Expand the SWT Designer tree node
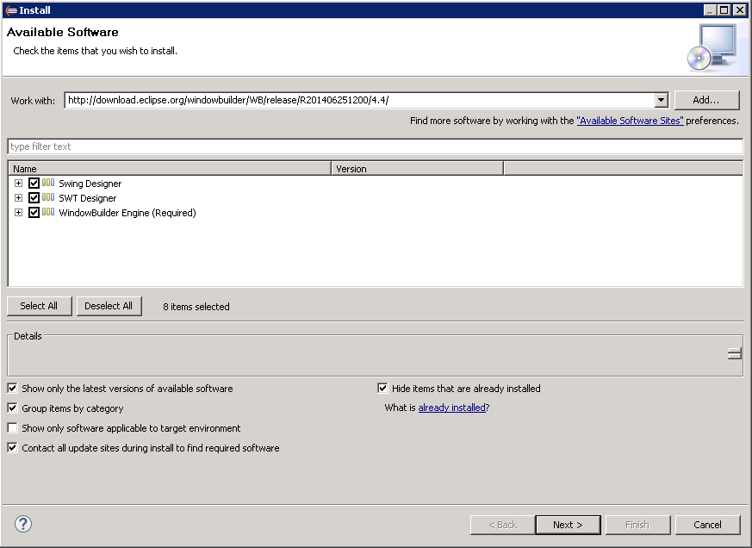 click(x=18, y=197)
